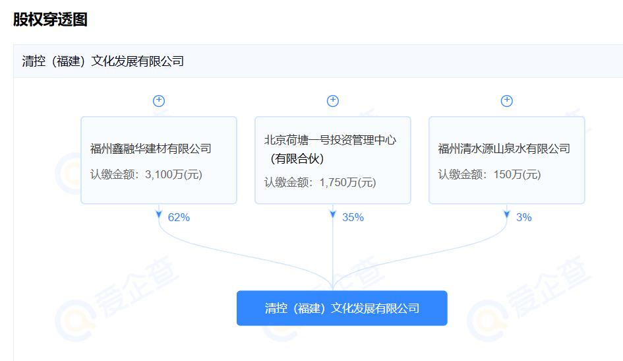Screen dimensions: 623x361
Task: Click the company title in the header bar
Action: [103, 61]
